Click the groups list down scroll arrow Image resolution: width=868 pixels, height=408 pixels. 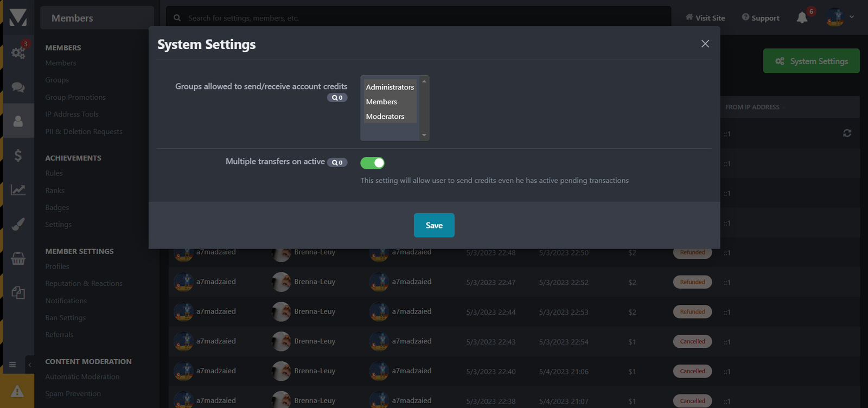click(424, 135)
